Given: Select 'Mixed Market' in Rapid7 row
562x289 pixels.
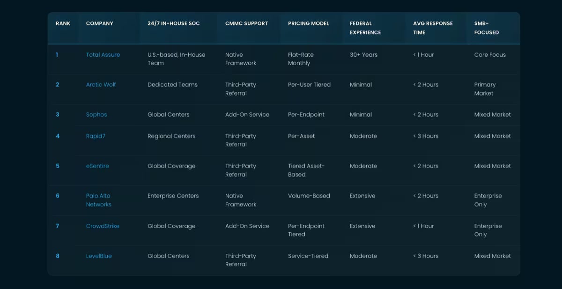Looking at the screenshot, I should 493,136.
